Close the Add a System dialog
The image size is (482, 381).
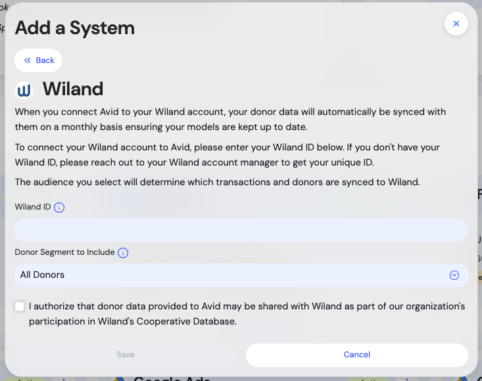456,24
